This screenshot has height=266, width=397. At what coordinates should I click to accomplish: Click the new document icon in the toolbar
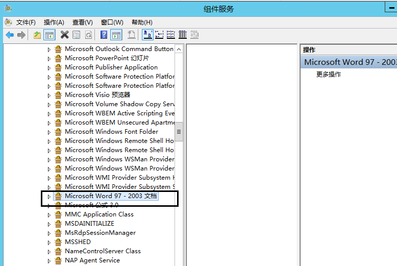pos(132,35)
